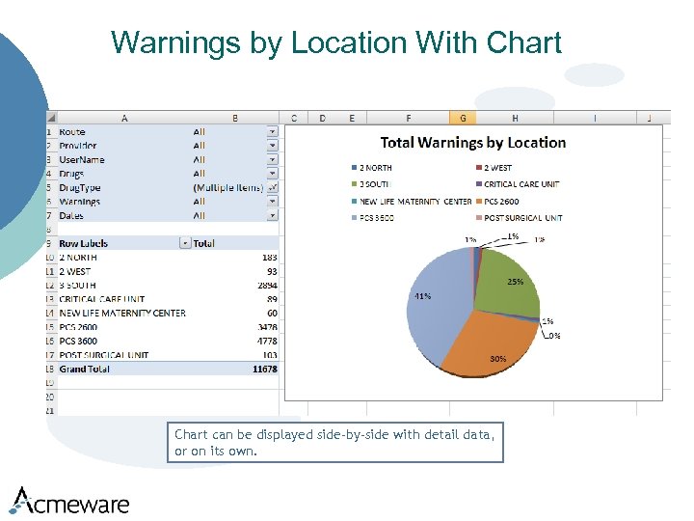Select the Dates filter label cell
694x521 pixels.
(x=124, y=215)
